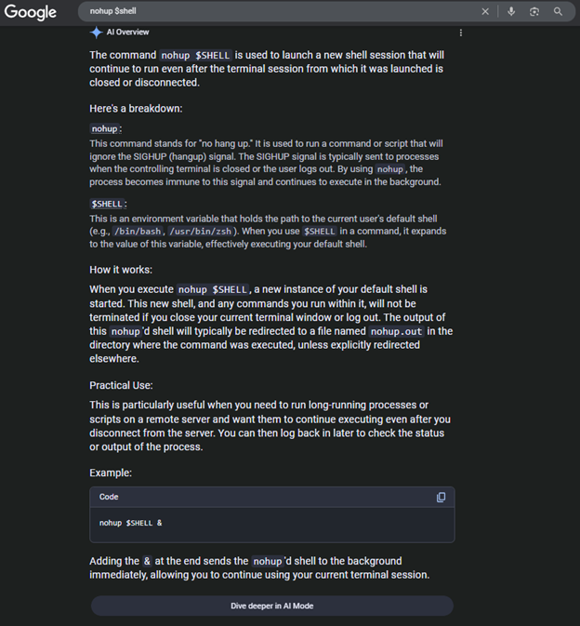Open AI Overview three-dot options menu

(x=461, y=33)
